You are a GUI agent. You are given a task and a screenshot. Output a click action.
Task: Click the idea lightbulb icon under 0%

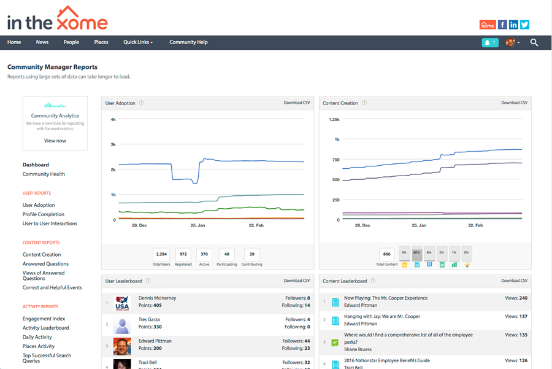pyautogui.click(x=467, y=265)
